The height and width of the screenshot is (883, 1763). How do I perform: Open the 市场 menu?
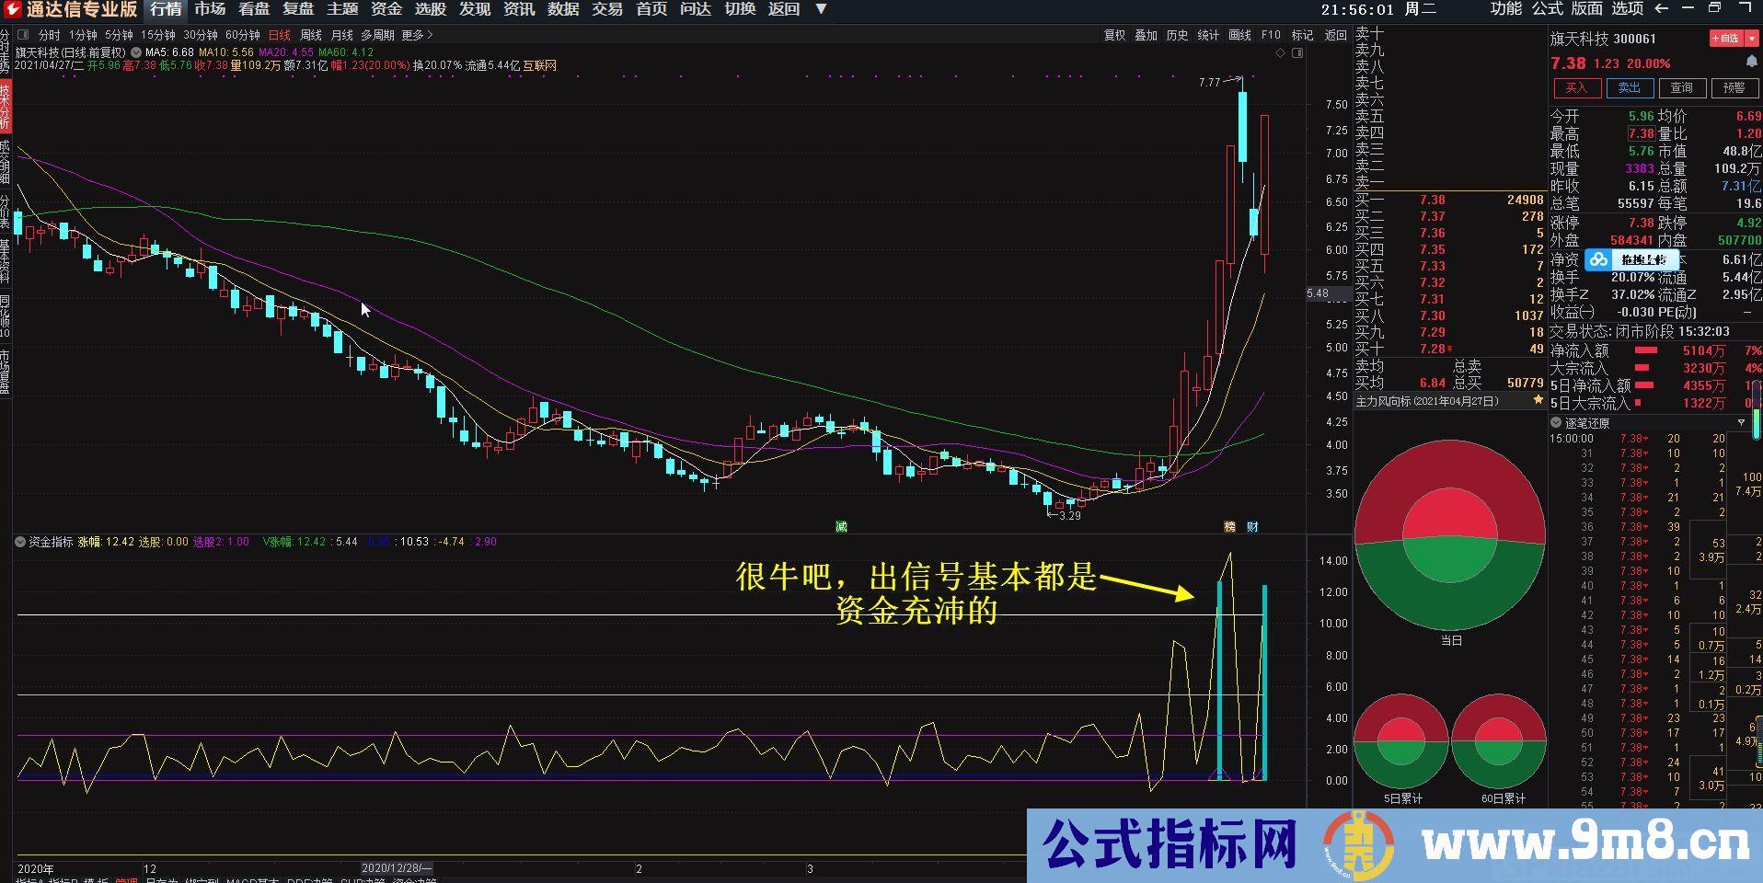[x=210, y=9]
